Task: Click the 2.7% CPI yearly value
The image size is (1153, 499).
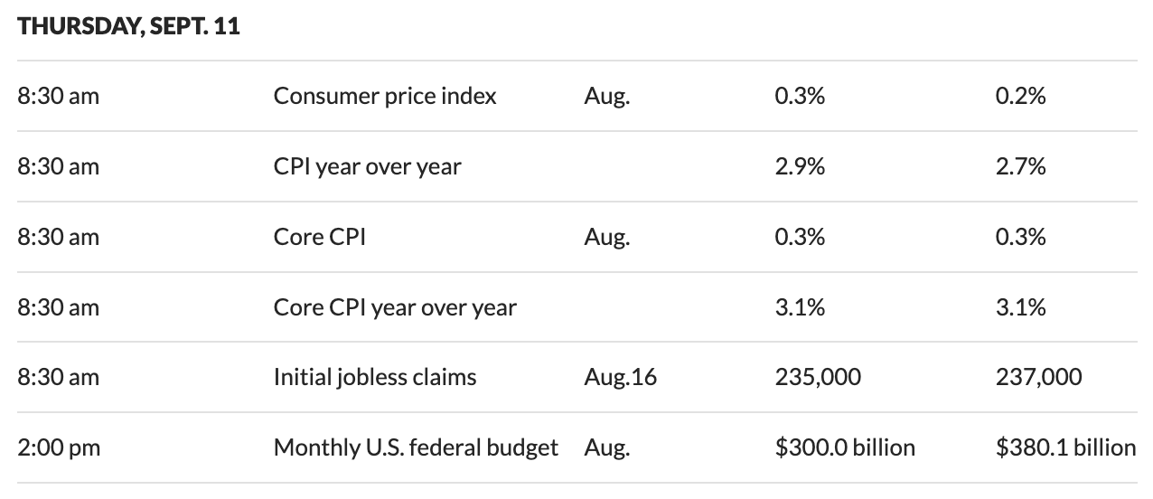Action: (x=1020, y=166)
